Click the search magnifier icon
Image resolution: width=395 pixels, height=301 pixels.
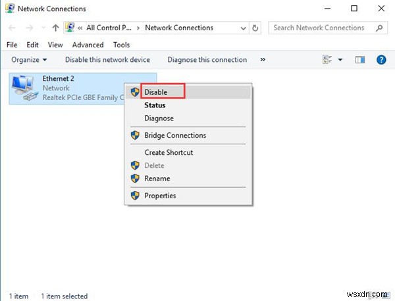[379, 28]
